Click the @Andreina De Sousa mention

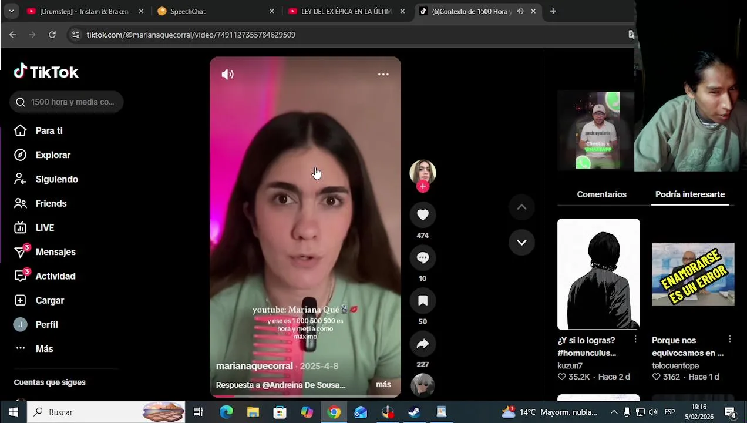pyautogui.click(x=304, y=385)
